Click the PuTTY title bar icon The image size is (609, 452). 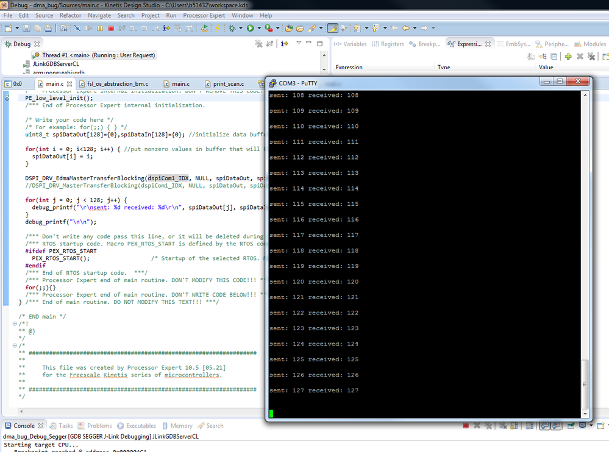point(272,83)
